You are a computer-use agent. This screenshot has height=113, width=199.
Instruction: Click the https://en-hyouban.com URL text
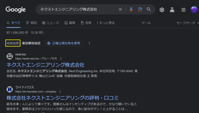tap(29, 92)
